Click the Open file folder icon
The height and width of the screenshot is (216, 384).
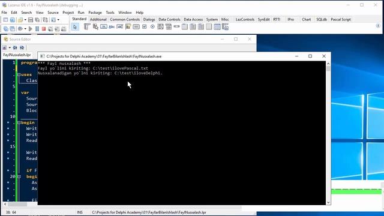click(x=20, y=20)
